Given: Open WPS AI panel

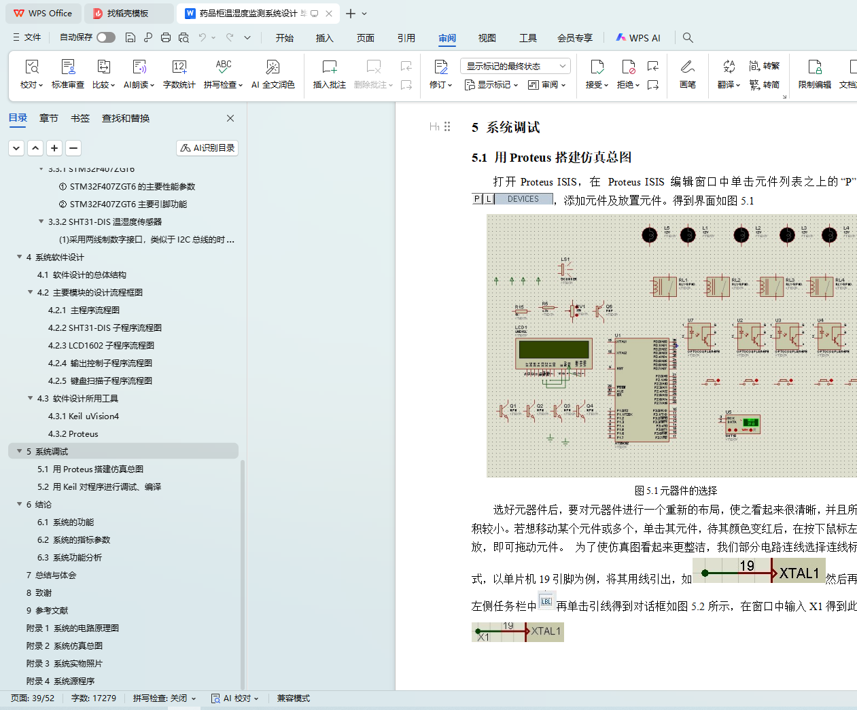Looking at the screenshot, I should tap(638, 38).
